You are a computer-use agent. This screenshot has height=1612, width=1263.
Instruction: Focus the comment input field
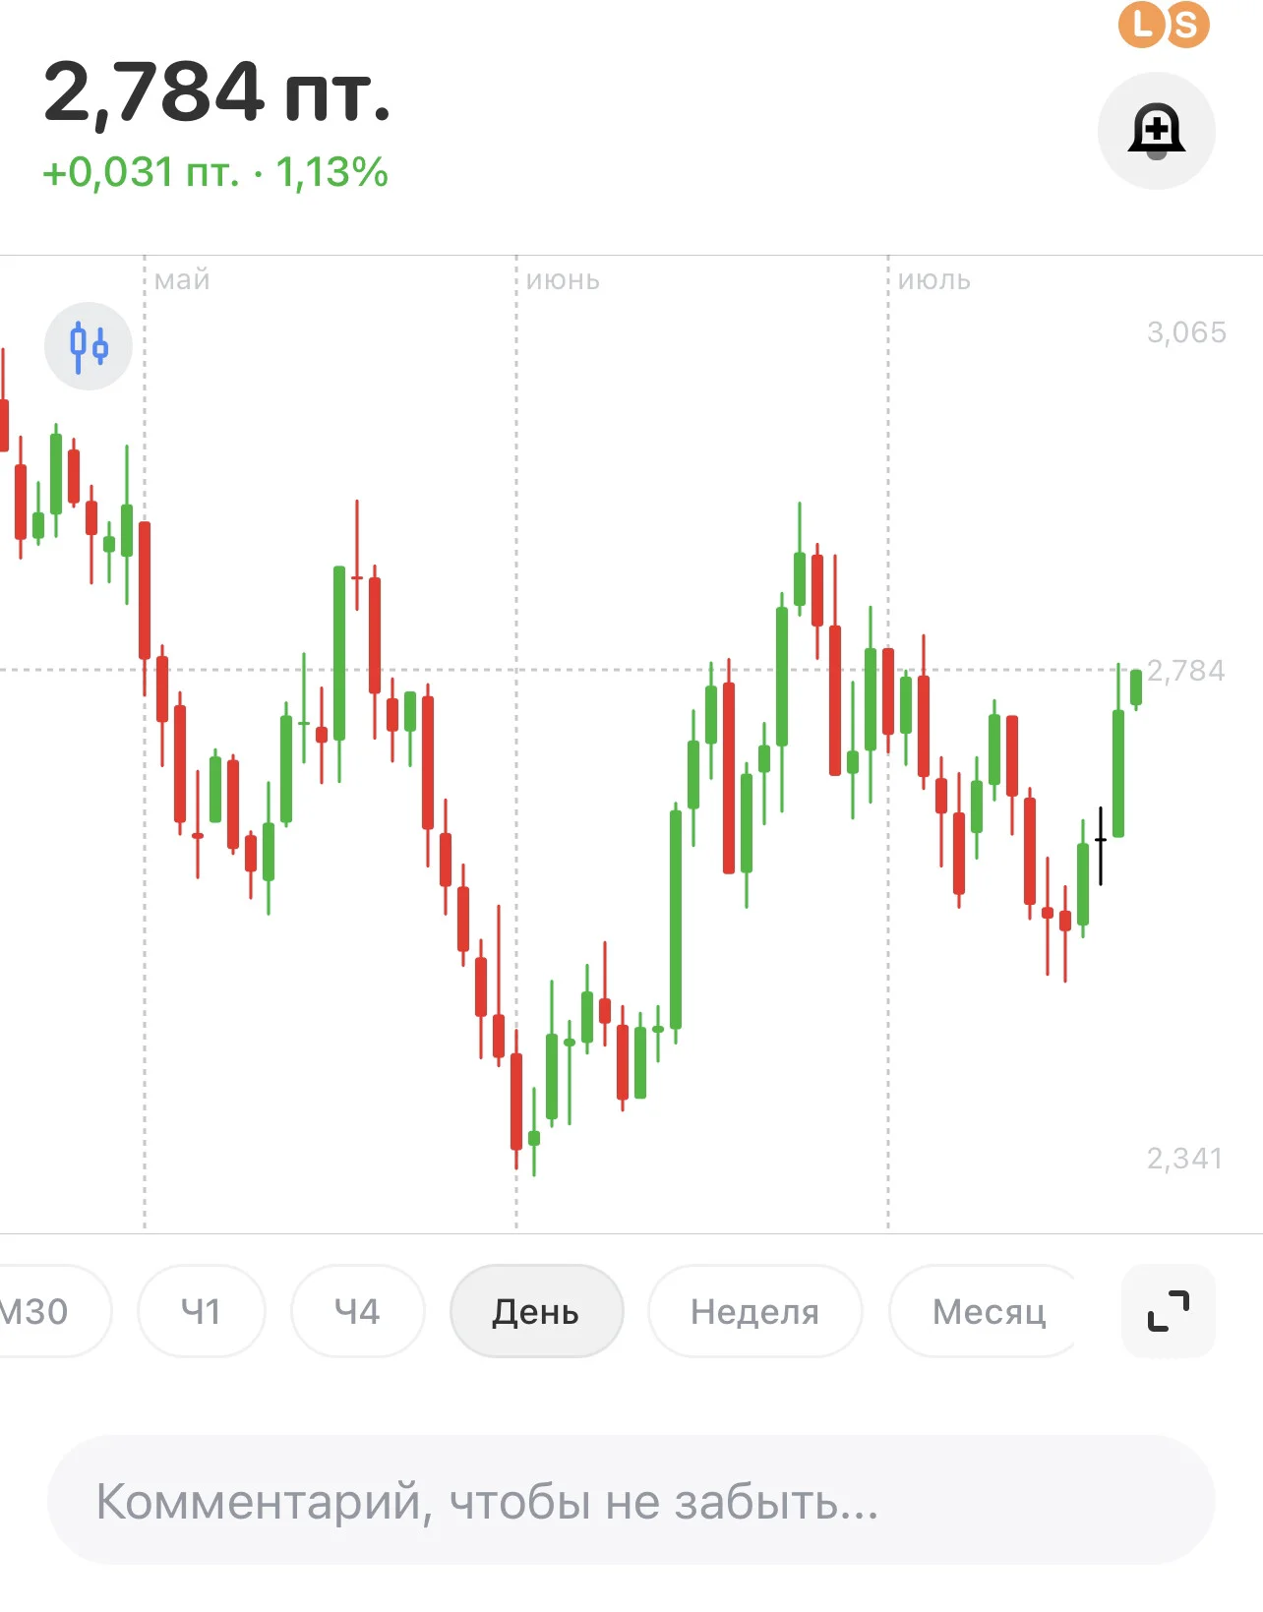click(631, 1501)
